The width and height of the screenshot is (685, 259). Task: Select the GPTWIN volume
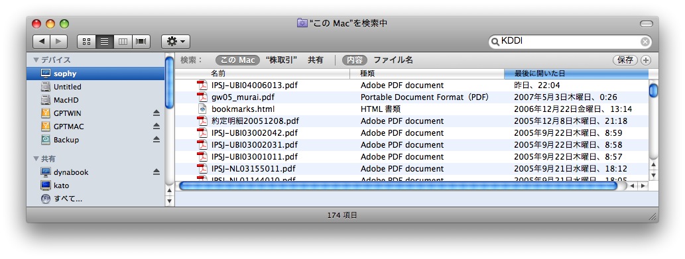(95, 113)
